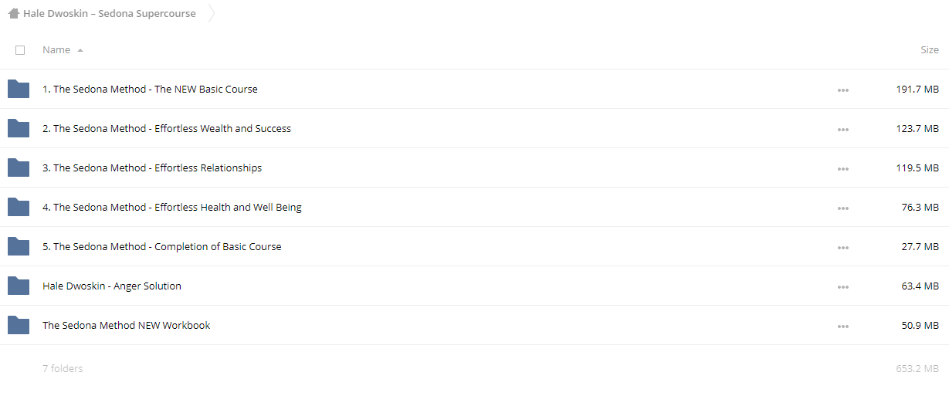The height and width of the screenshot is (396, 949).
Task: Sort files by Size column header
Action: [930, 50]
